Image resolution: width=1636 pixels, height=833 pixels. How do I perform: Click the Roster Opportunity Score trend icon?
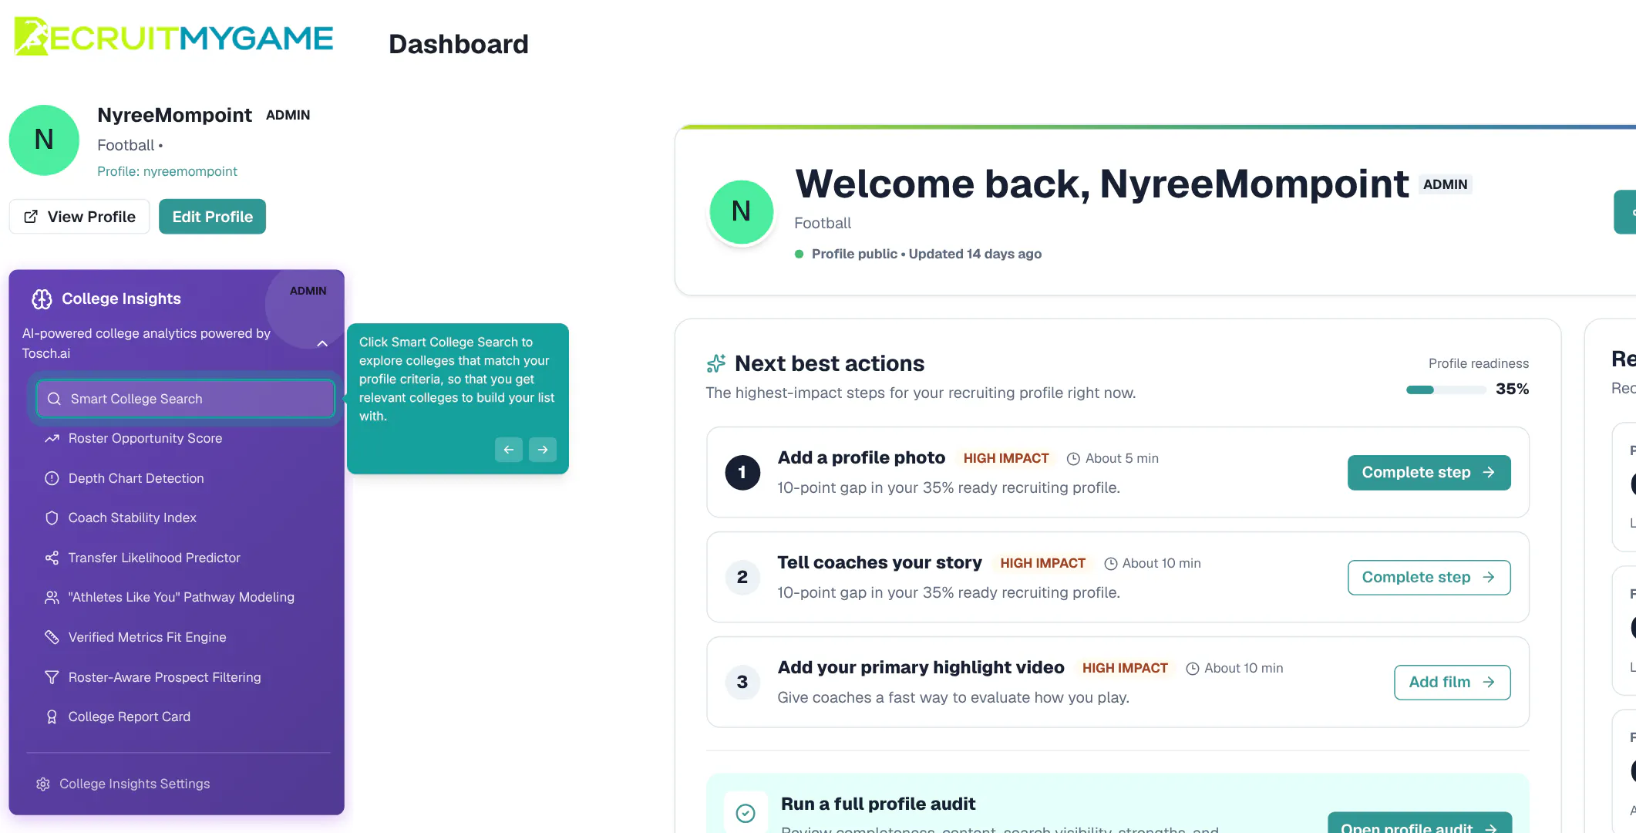coord(52,438)
